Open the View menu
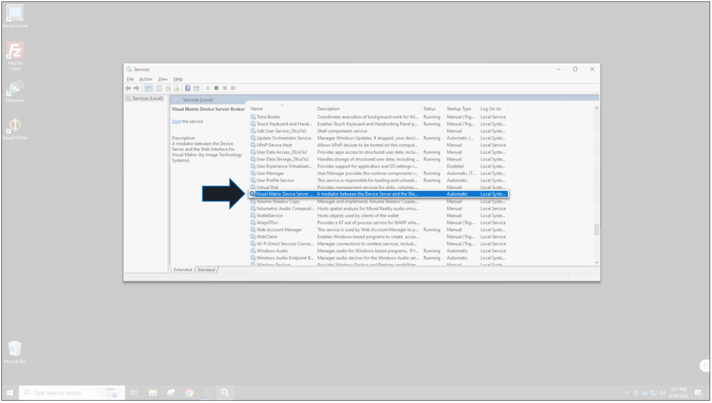Viewport: 712px width, 403px height. pyautogui.click(x=163, y=79)
